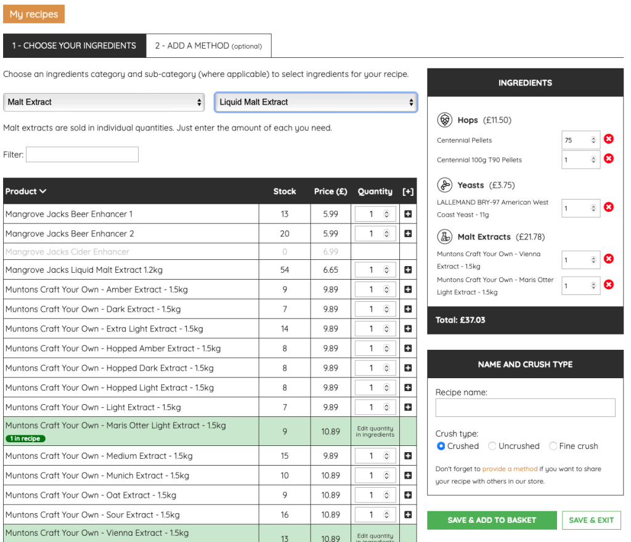The image size is (631, 542).
Task: Click Save & Add to Basket
Action: [x=492, y=520]
